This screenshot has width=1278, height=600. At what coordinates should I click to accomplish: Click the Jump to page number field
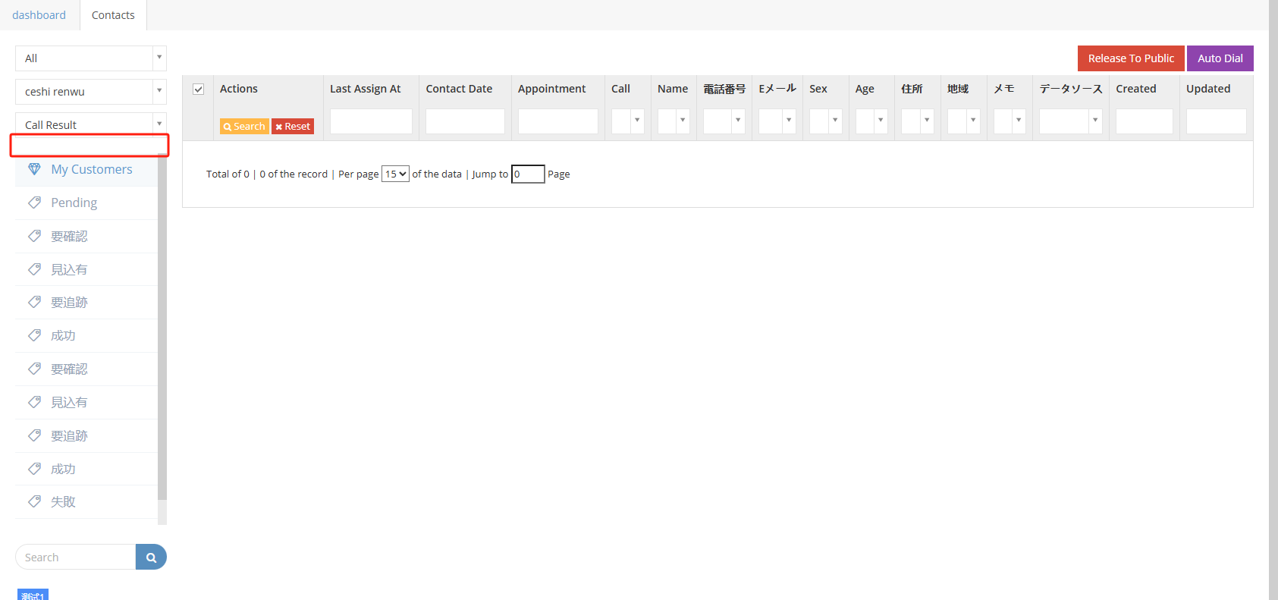pyautogui.click(x=528, y=174)
